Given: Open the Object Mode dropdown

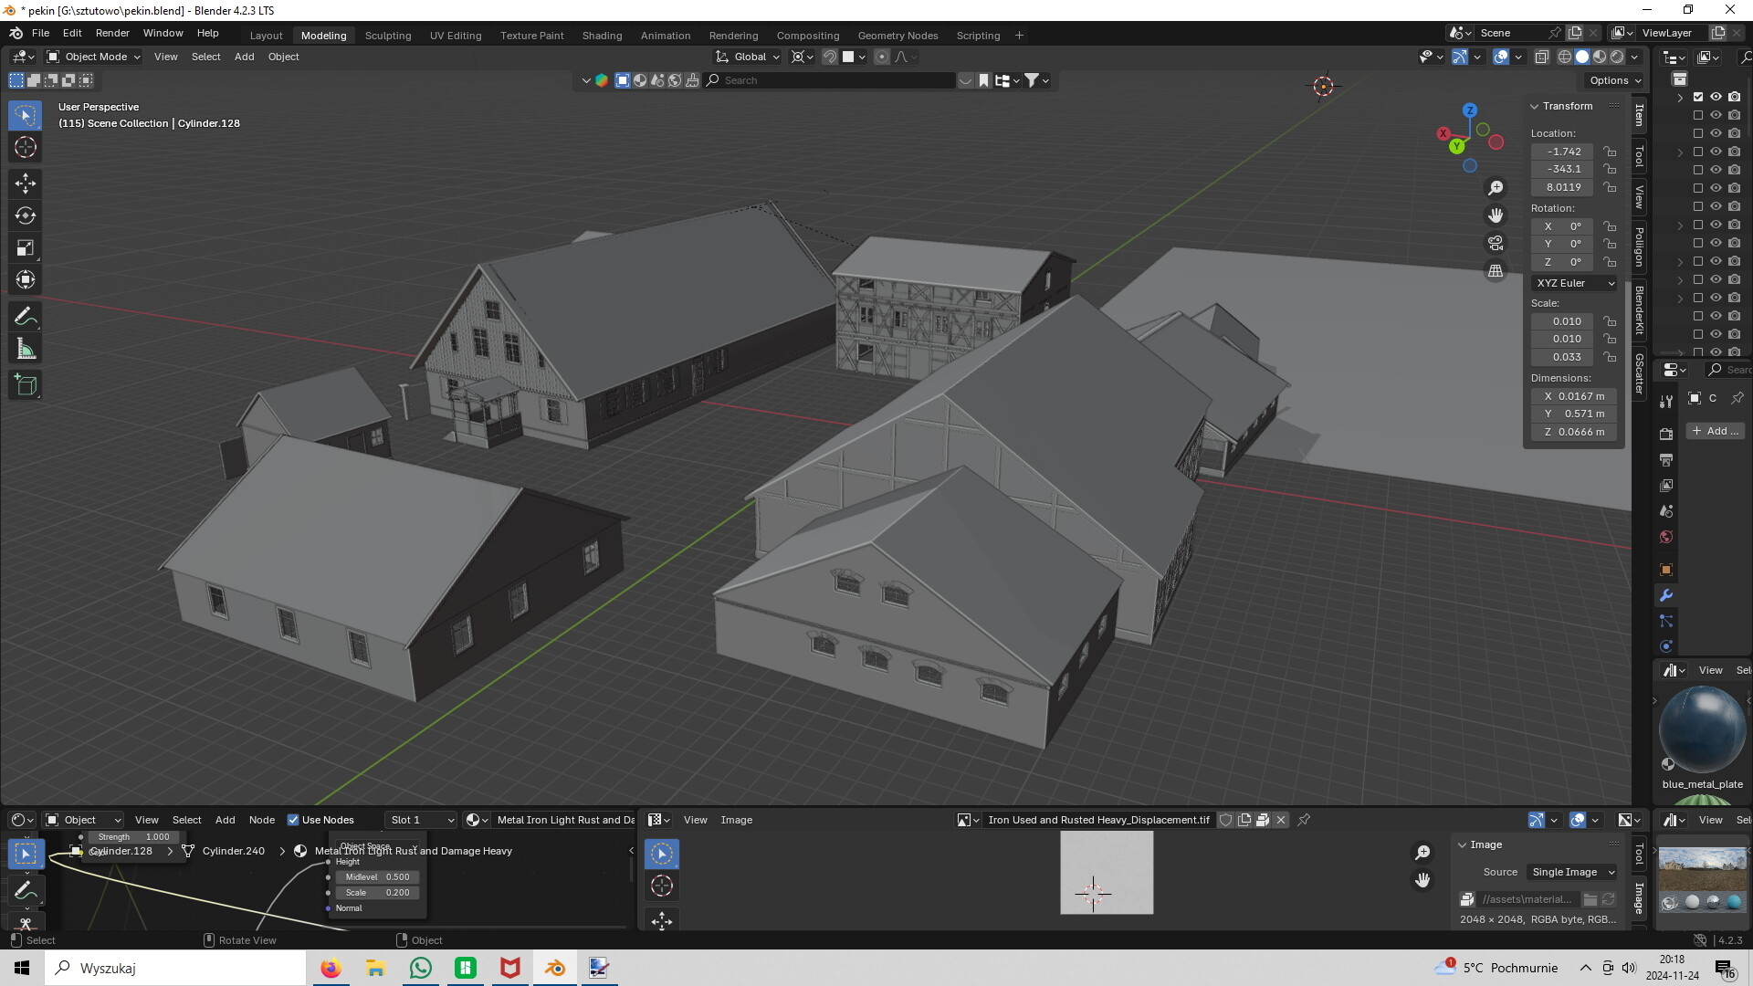Looking at the screenshot, I should [x=93, y=57].
